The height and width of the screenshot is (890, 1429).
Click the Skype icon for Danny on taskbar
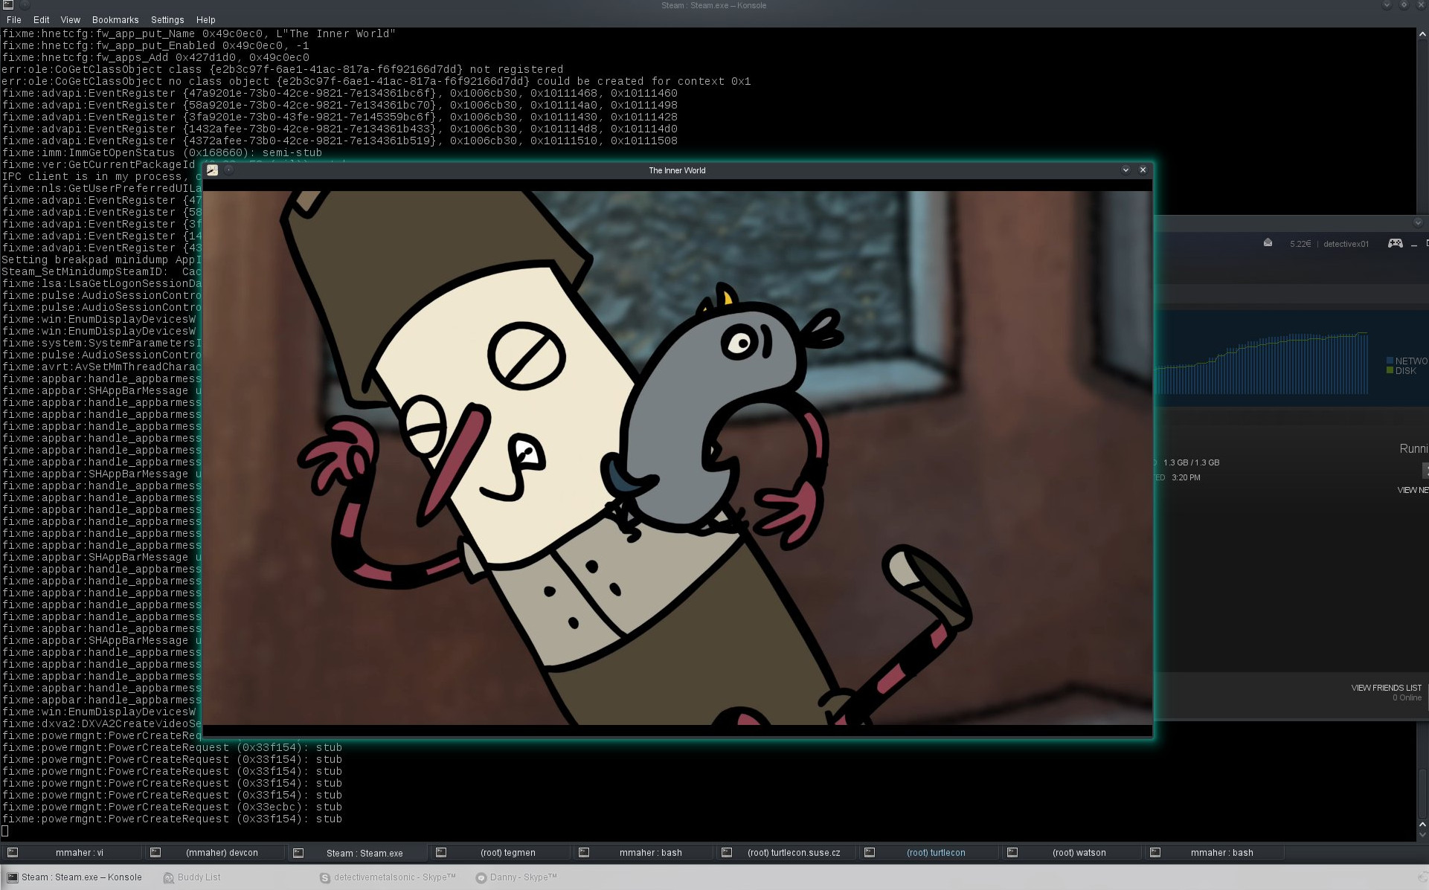tap(481, 878)
